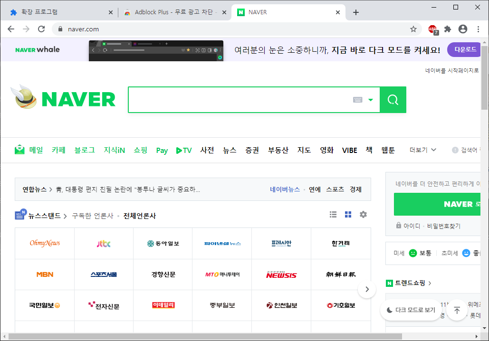This screenshot has width=489, height=341.
Task: Click 네이버를 시작페이지로 link
Action: [x=452, y=70]
